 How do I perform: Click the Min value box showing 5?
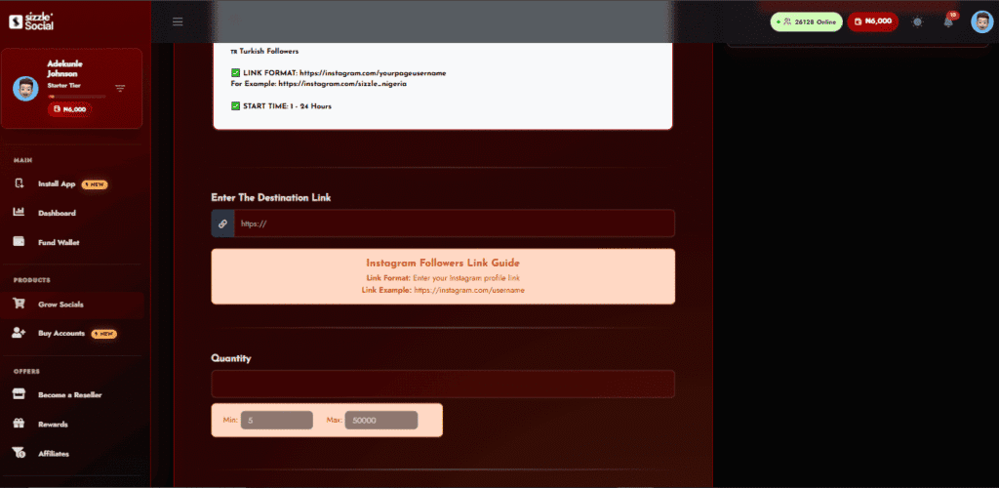[x=276, y=421]
